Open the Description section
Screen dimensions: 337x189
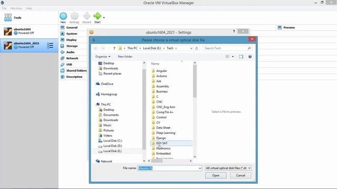74,77
